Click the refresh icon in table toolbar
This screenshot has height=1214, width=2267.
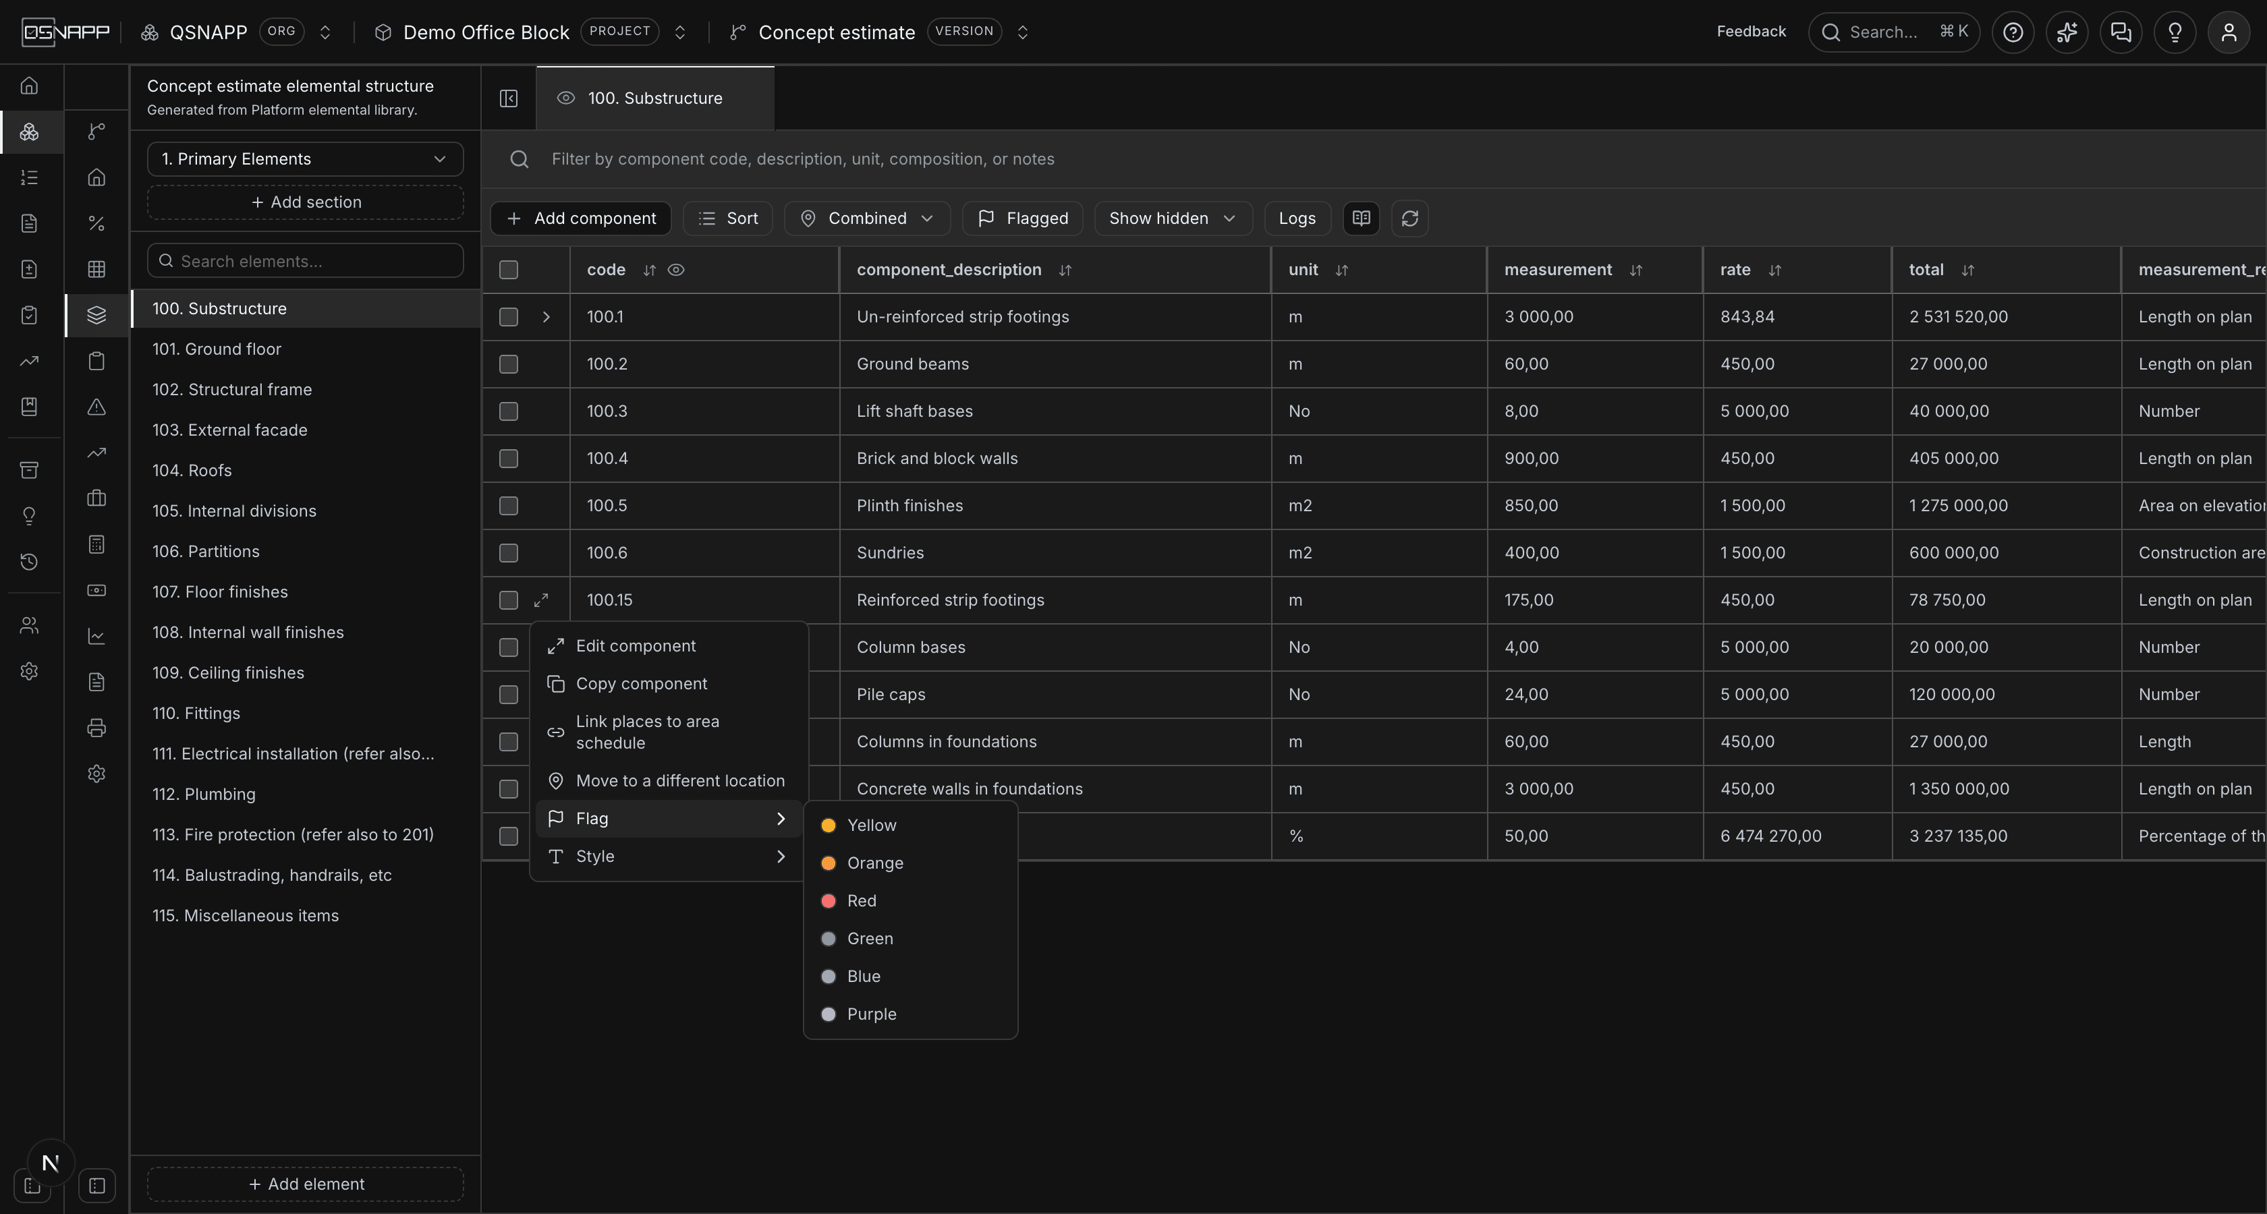(x=1409, y=218)
